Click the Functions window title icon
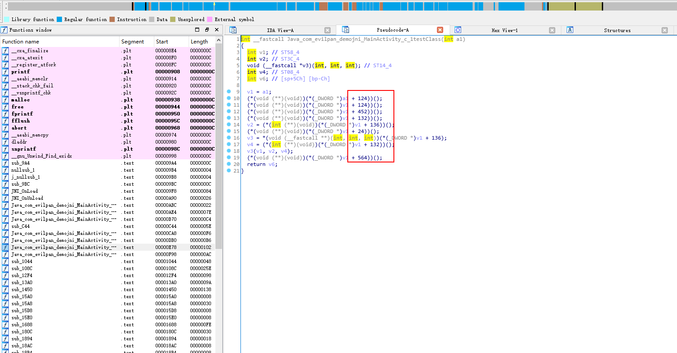This screenshot has height=353, width=677. coord(4,30)
